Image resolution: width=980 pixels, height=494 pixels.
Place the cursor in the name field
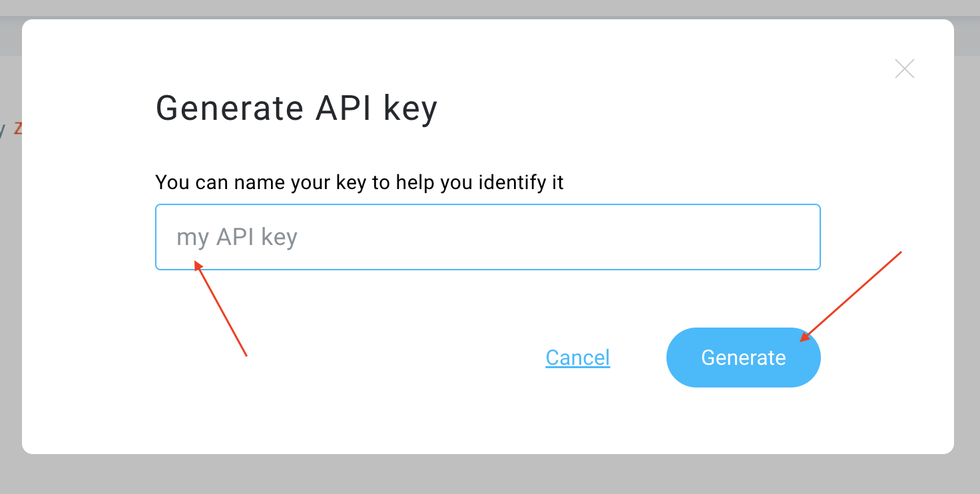(487, 237)
